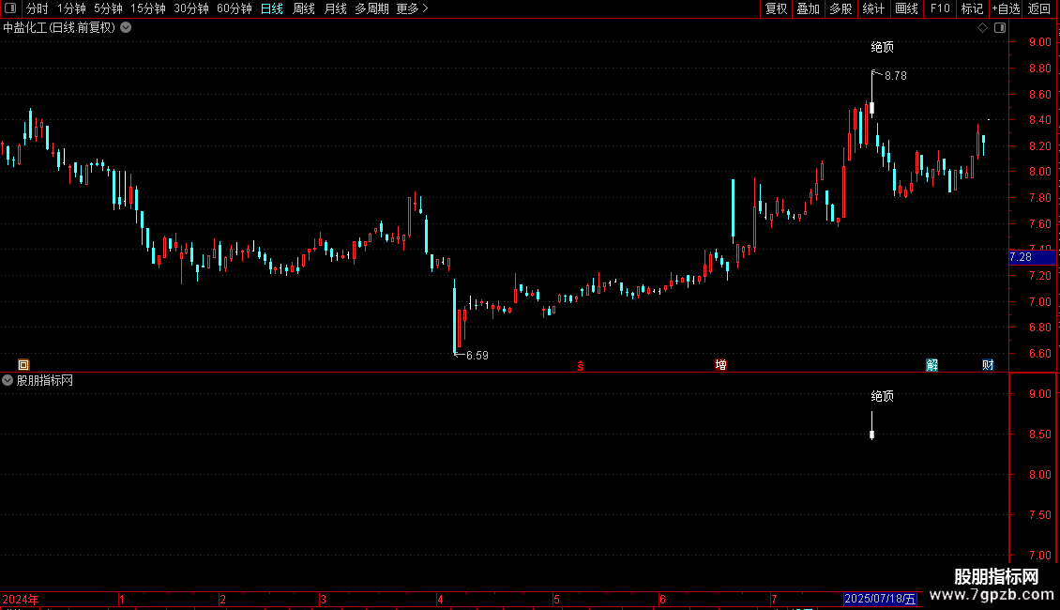Click the 中盐化工(日线.前复权) title

59,28
